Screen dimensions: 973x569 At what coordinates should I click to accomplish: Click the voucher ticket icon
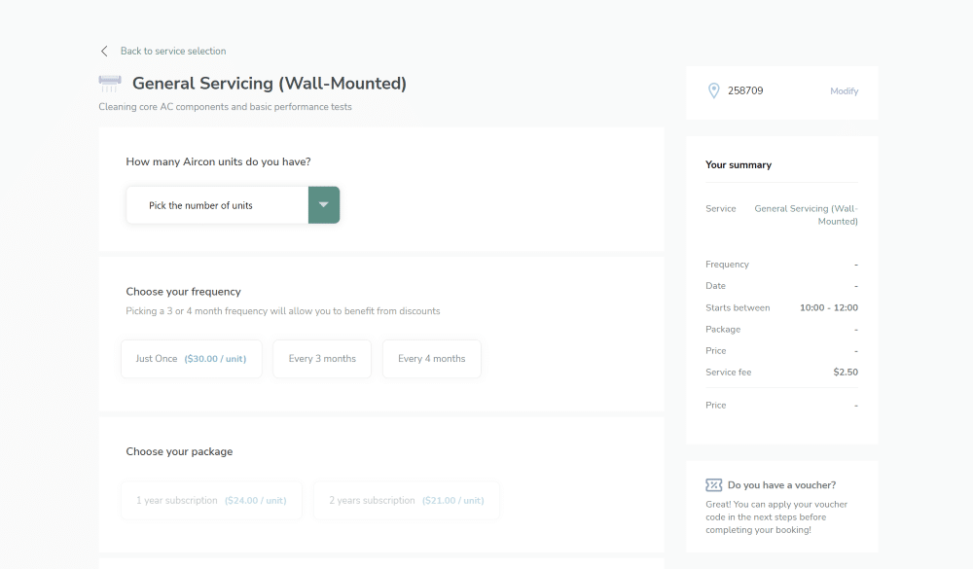[714, 484]
